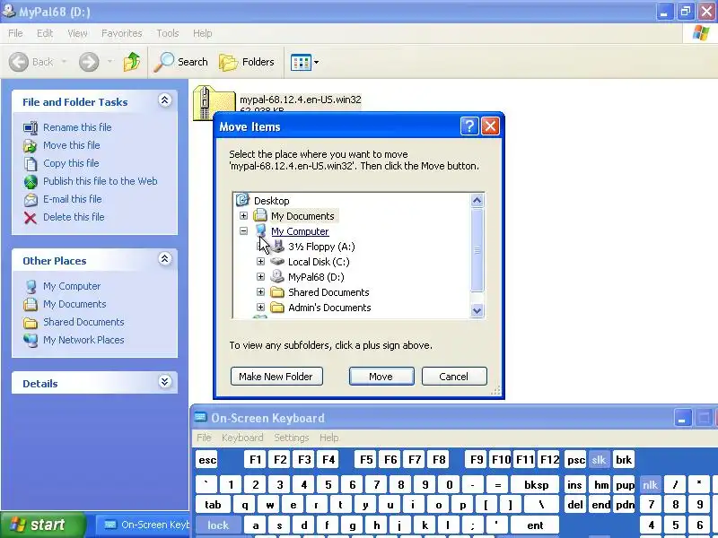
Task: Select My Documents icon in the tree
Action: coord(260,215)
